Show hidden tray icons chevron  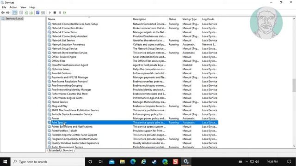click(247, 162)
